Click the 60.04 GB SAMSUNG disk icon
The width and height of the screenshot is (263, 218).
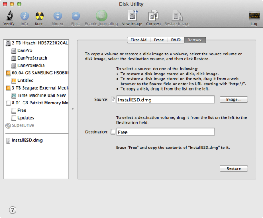pyautogui.click(x=8, y=73)
